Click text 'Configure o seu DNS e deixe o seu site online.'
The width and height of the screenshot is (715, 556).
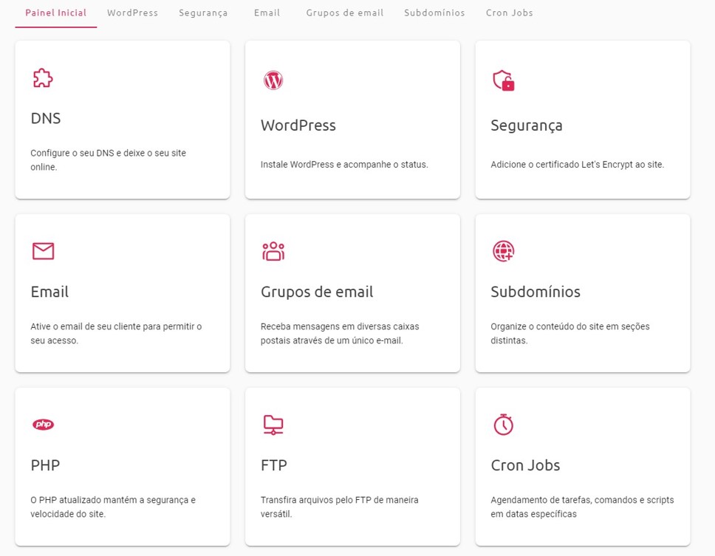(108, 160)
